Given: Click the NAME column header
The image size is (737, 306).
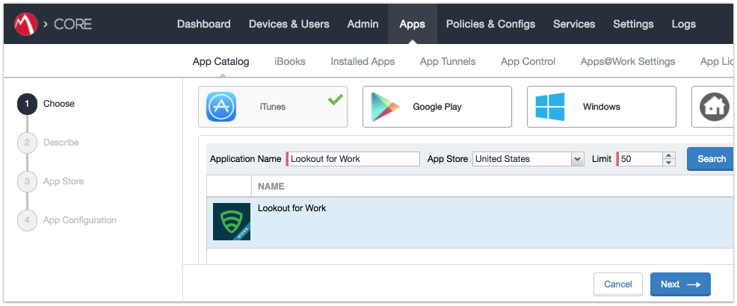Looking at the screenshot, I should click(271, 187).
